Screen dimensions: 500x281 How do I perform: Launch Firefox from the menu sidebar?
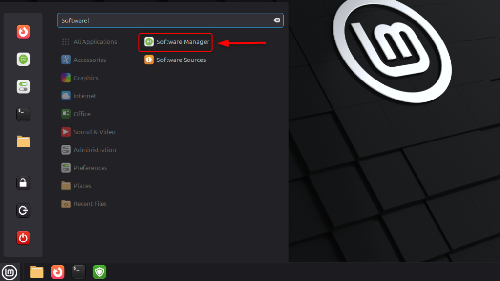click(23, 32)
